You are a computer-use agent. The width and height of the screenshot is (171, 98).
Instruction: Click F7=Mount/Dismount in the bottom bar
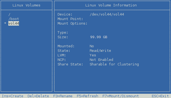point(121,96)
